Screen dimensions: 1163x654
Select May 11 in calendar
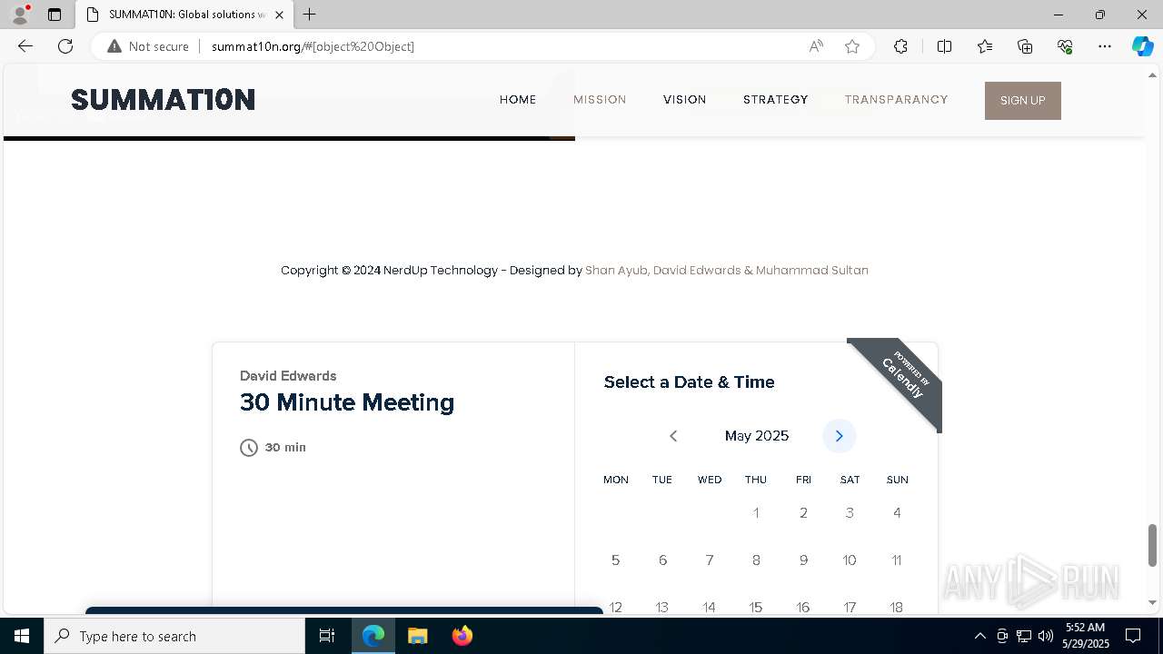click(x=897, y=560)
